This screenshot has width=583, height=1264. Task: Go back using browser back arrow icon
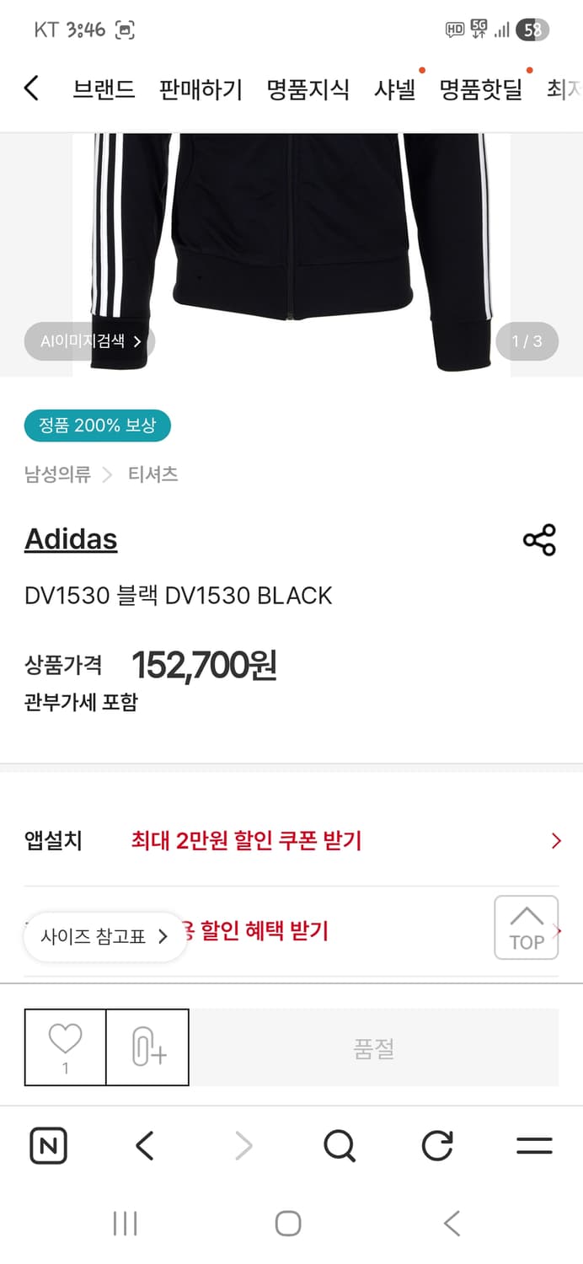coord(144,1145)
